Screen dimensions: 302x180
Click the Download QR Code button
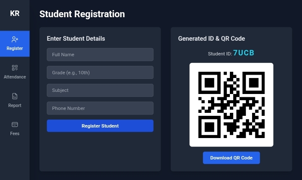pos(231,158)
